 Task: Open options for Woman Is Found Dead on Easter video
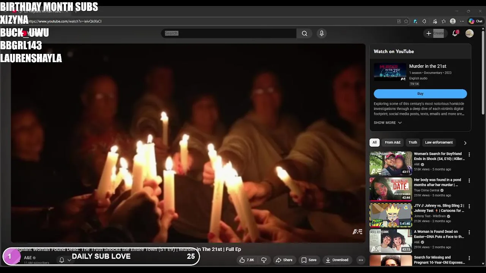pyautogui.click(x=469, y=232)
